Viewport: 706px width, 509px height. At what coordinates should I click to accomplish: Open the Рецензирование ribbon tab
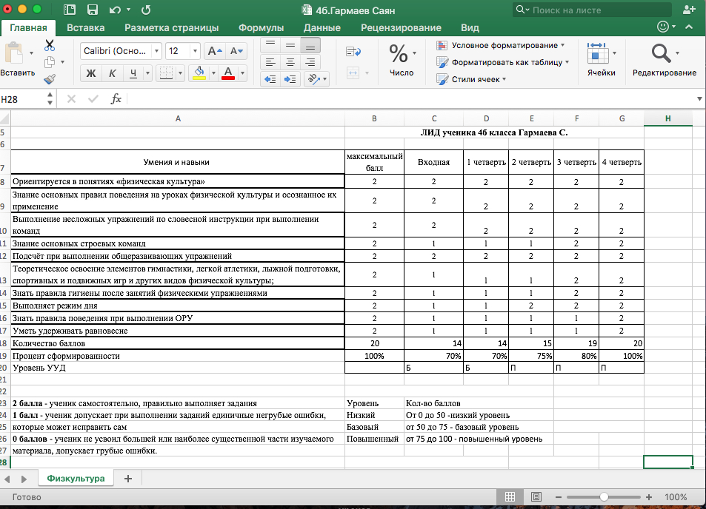[x=402, y=27]
